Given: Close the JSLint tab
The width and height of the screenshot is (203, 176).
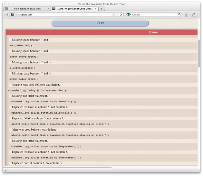Looking at the screenshot, I should (96, 9).
